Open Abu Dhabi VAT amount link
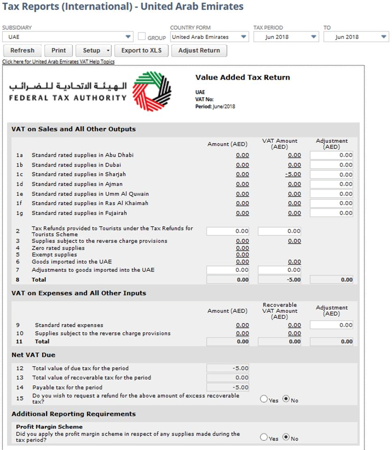 tap(294, 155)
